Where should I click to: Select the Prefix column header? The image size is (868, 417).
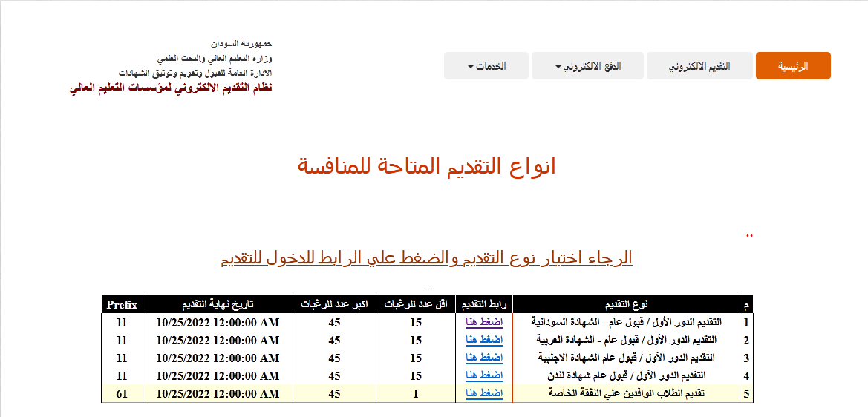click(123, 304)
